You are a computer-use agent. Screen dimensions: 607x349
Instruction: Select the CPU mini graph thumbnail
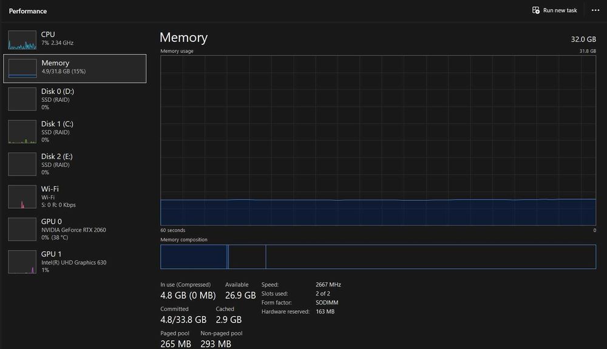22,39
